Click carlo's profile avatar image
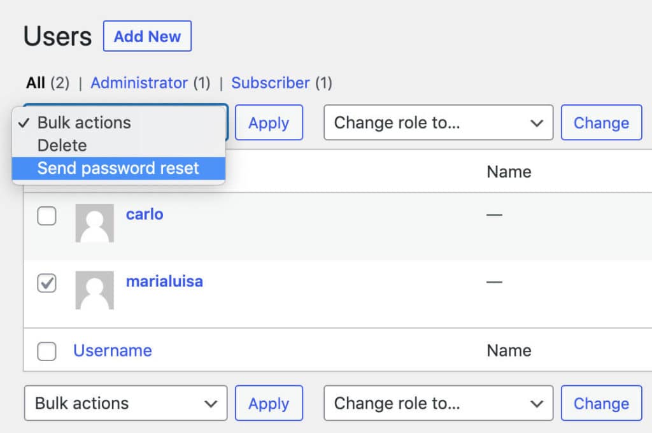The image size is (652, 433). 94,223
